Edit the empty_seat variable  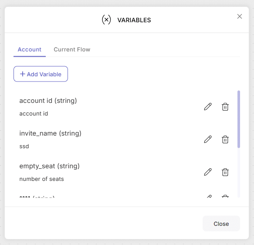(208, 172)
